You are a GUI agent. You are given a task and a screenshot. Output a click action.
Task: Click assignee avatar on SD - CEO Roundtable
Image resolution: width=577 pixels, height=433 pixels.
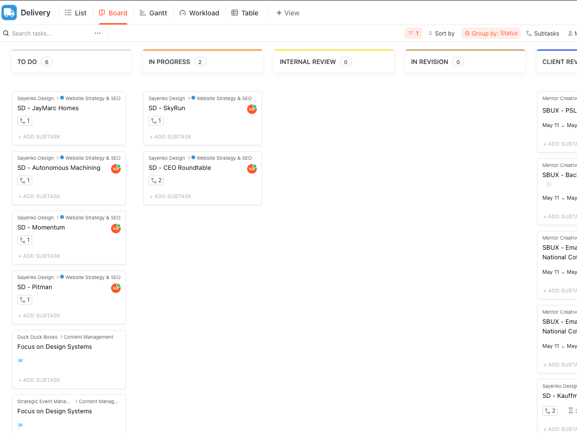[x=252, y=169]
